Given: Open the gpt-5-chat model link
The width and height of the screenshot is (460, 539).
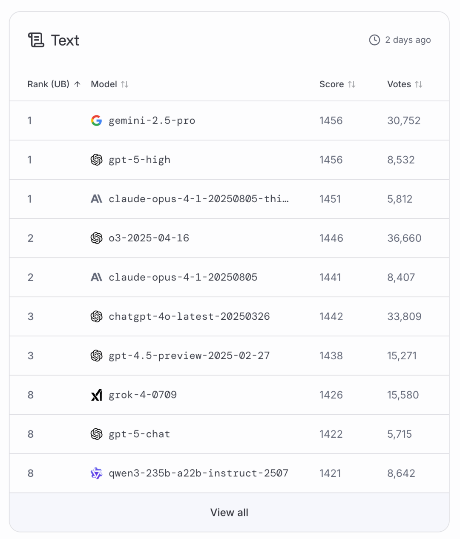Looking at the screenshot, I should click(x=139, y=434).
